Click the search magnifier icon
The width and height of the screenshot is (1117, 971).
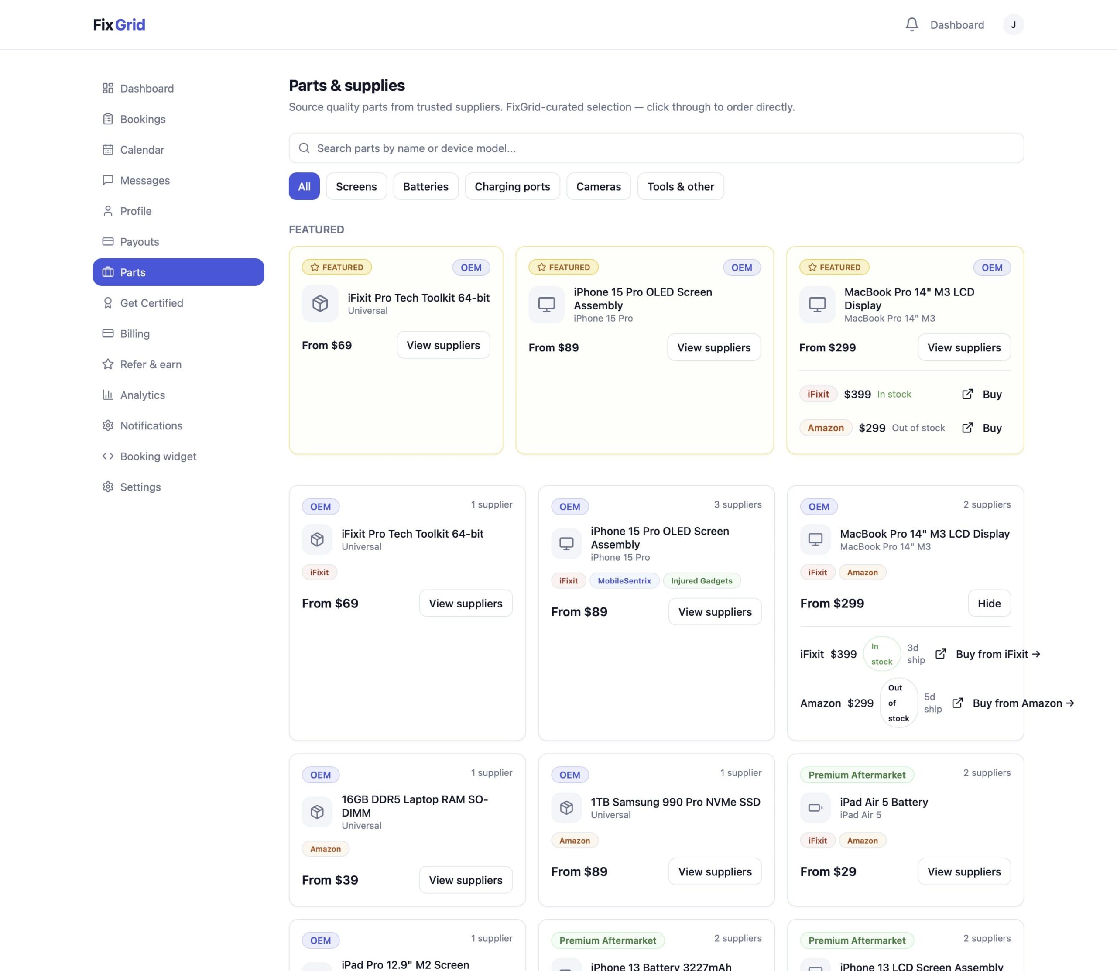click(x=304, y=148)
